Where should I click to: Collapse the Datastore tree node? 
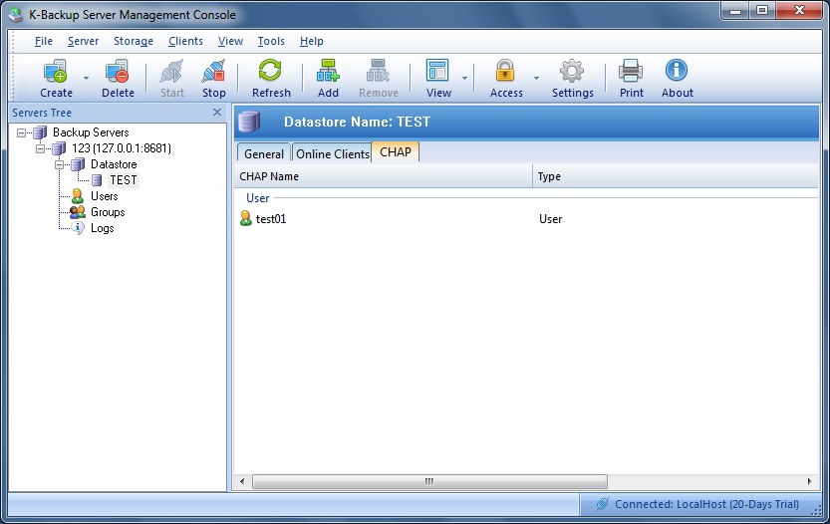coord(60,164)
